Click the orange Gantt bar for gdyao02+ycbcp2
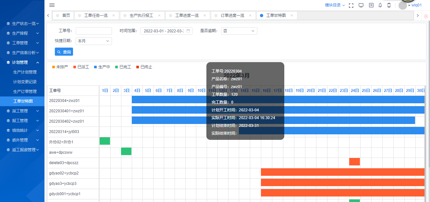The height and width of the screenshot is (202, 430). 343,172
